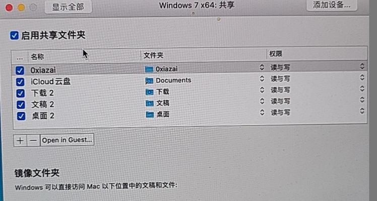Add a shared folder with plus button

20,140
